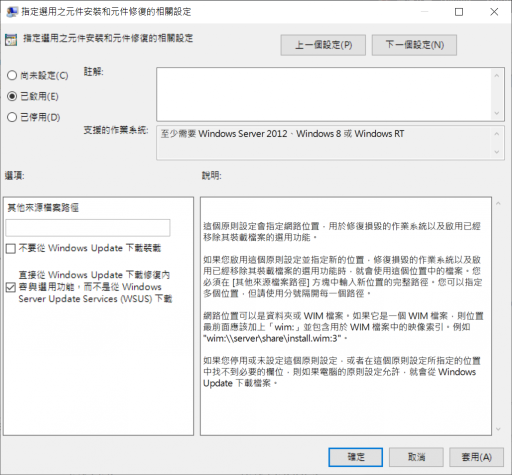The image size is (512, 475).
Task: Click the 註解: label
Action: [93, 71]
